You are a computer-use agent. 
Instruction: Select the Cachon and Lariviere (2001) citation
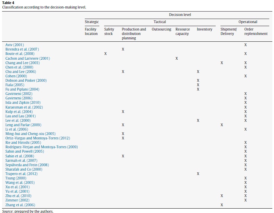coord(27,58)
